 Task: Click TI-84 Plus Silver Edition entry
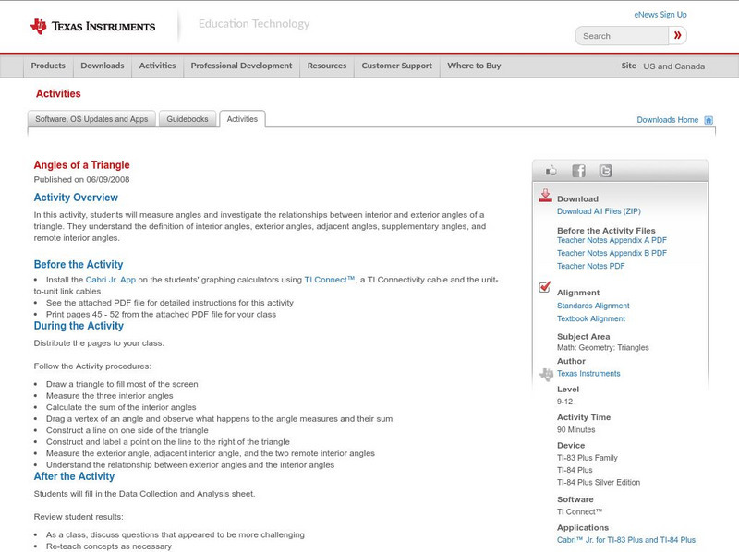coord(599,482)
